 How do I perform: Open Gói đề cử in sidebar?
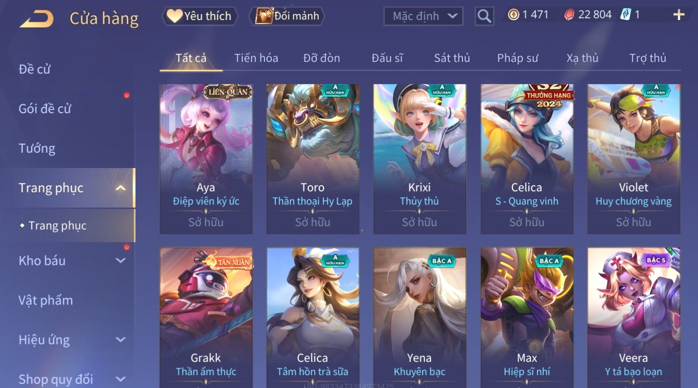[x=45, y=109]
